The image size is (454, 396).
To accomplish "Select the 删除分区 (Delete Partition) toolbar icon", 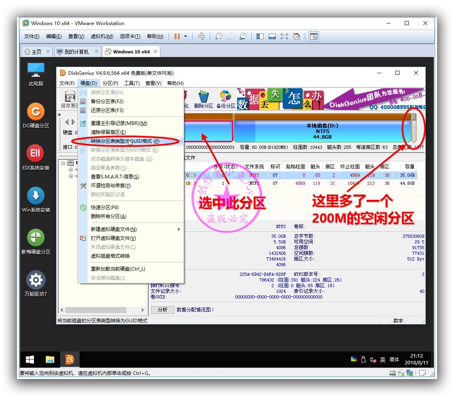I will 204,98.
